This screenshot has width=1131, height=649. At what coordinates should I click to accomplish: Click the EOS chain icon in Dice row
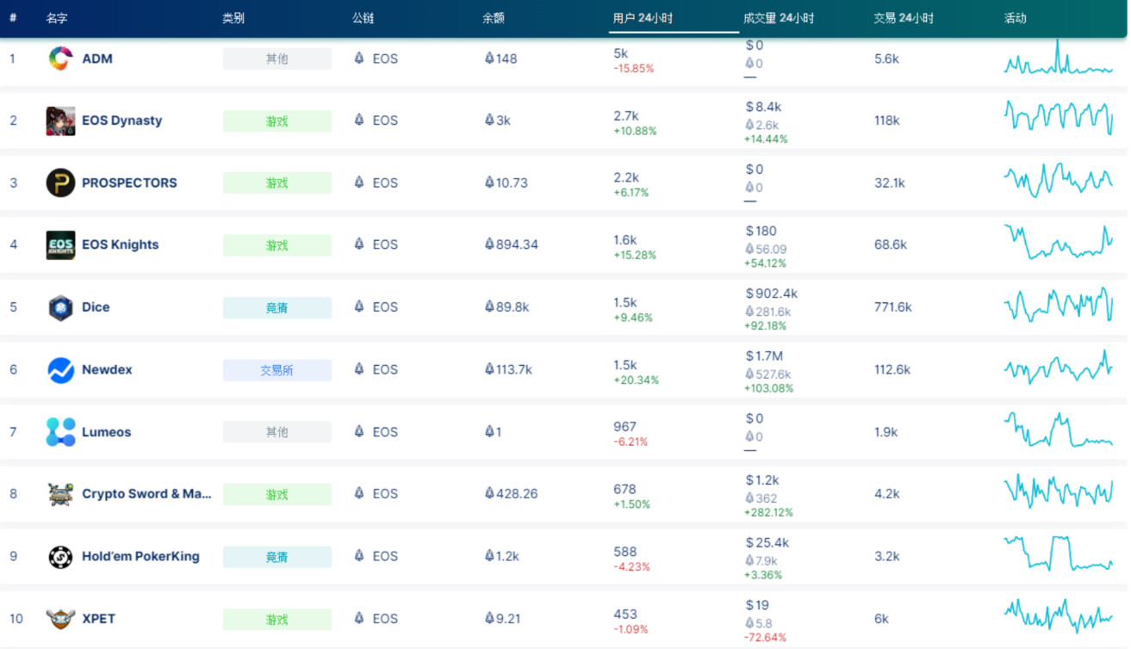click(359, 306)
